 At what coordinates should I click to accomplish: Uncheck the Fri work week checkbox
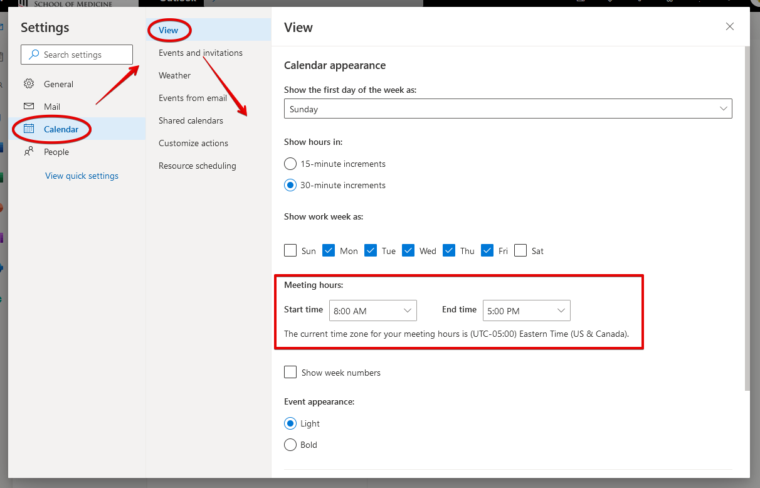click(487, 251)
